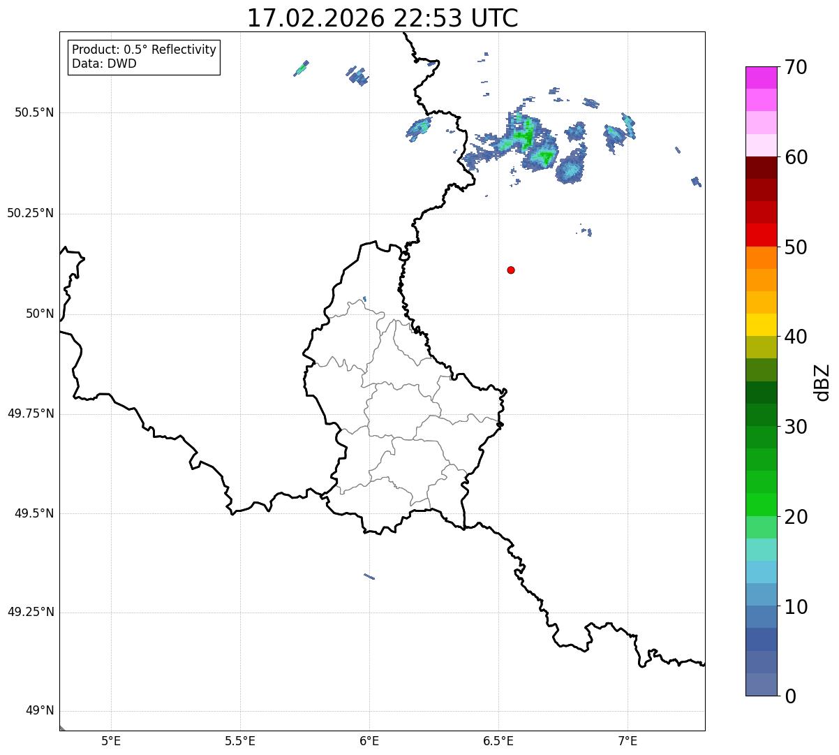The height and width of the screenshot is (755, 839).
Task: Click the title 17.02.2026 22:53 UTC
Action: pyautogui.click(x=383, y=18)
